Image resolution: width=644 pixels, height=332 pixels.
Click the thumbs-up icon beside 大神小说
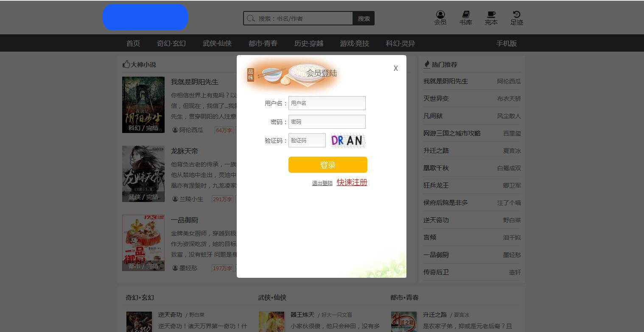coord(125,64)
